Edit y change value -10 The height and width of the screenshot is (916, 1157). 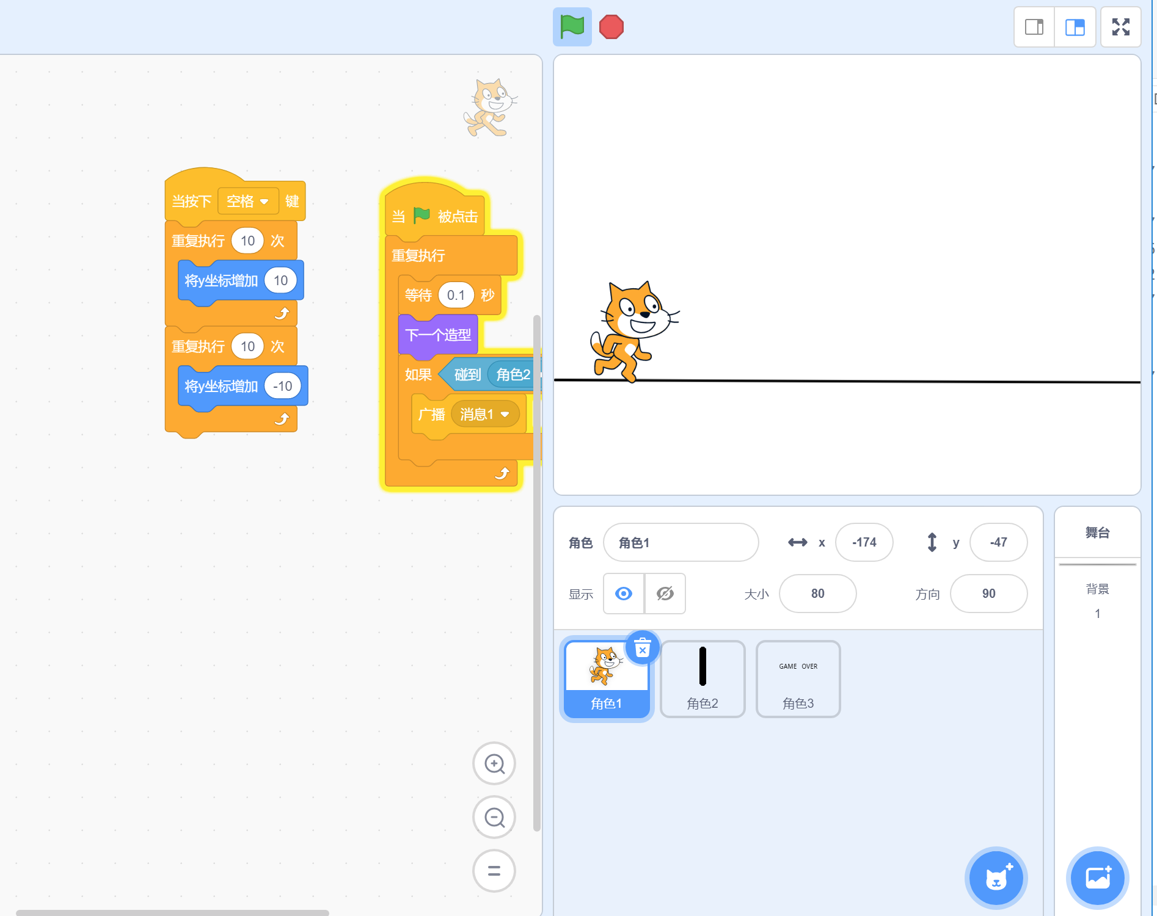point(282,386)
